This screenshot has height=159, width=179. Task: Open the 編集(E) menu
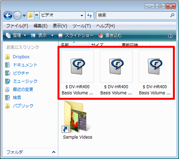tap(40, 26)
